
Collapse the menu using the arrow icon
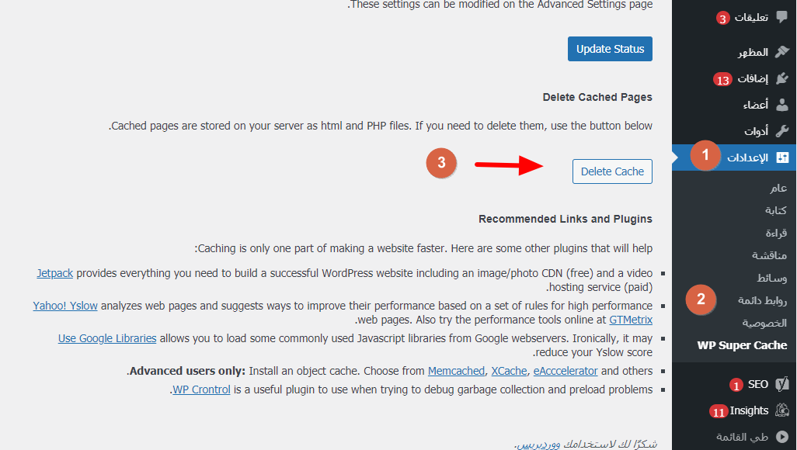(781, 437)
